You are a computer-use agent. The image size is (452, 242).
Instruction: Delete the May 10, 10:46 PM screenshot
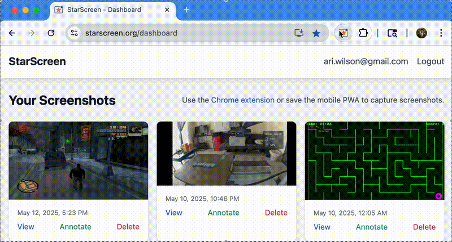[x=276, y=213]
